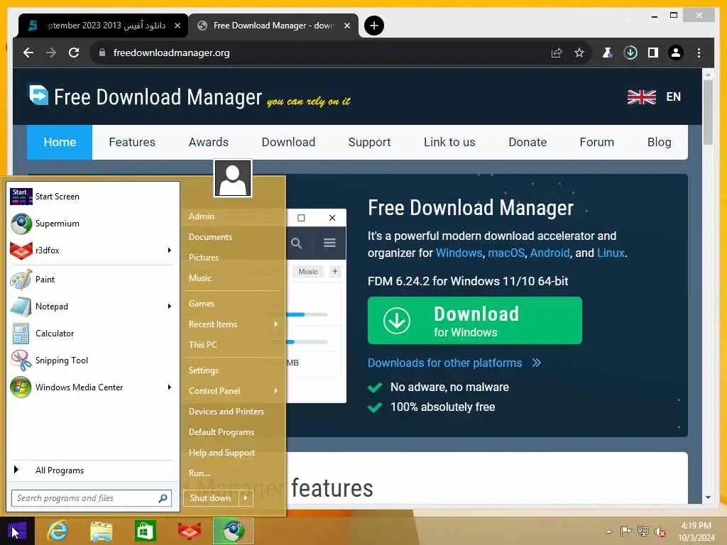Open a new tab with plus button
Image resolution: width=727 pixels, height=545 pixels.
tap(373, 26)
